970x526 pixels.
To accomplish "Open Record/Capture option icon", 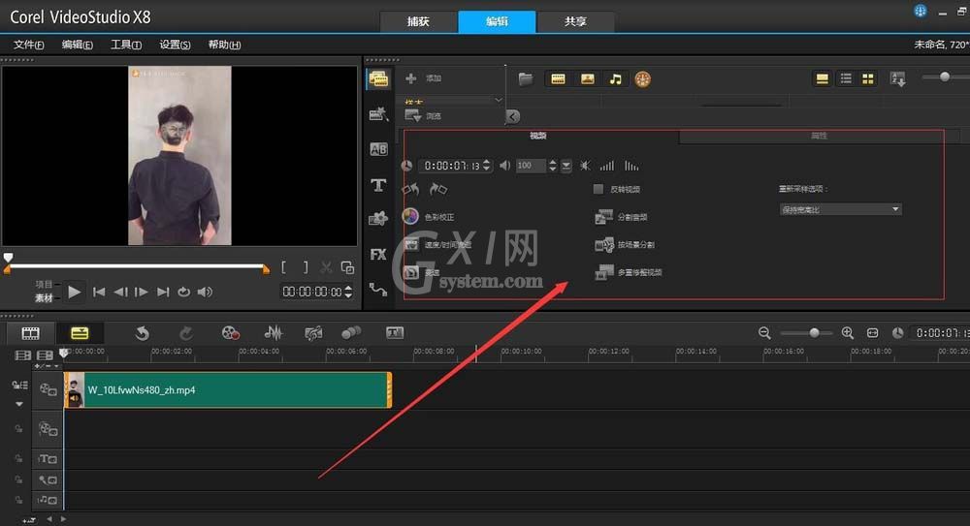I will [x=231, y=333].
